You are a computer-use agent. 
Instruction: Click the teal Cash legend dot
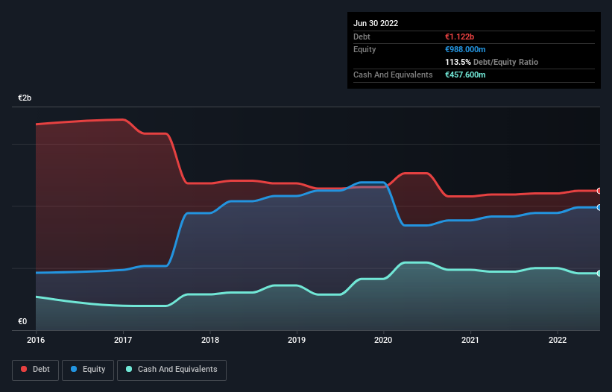(x=129, y=369)
